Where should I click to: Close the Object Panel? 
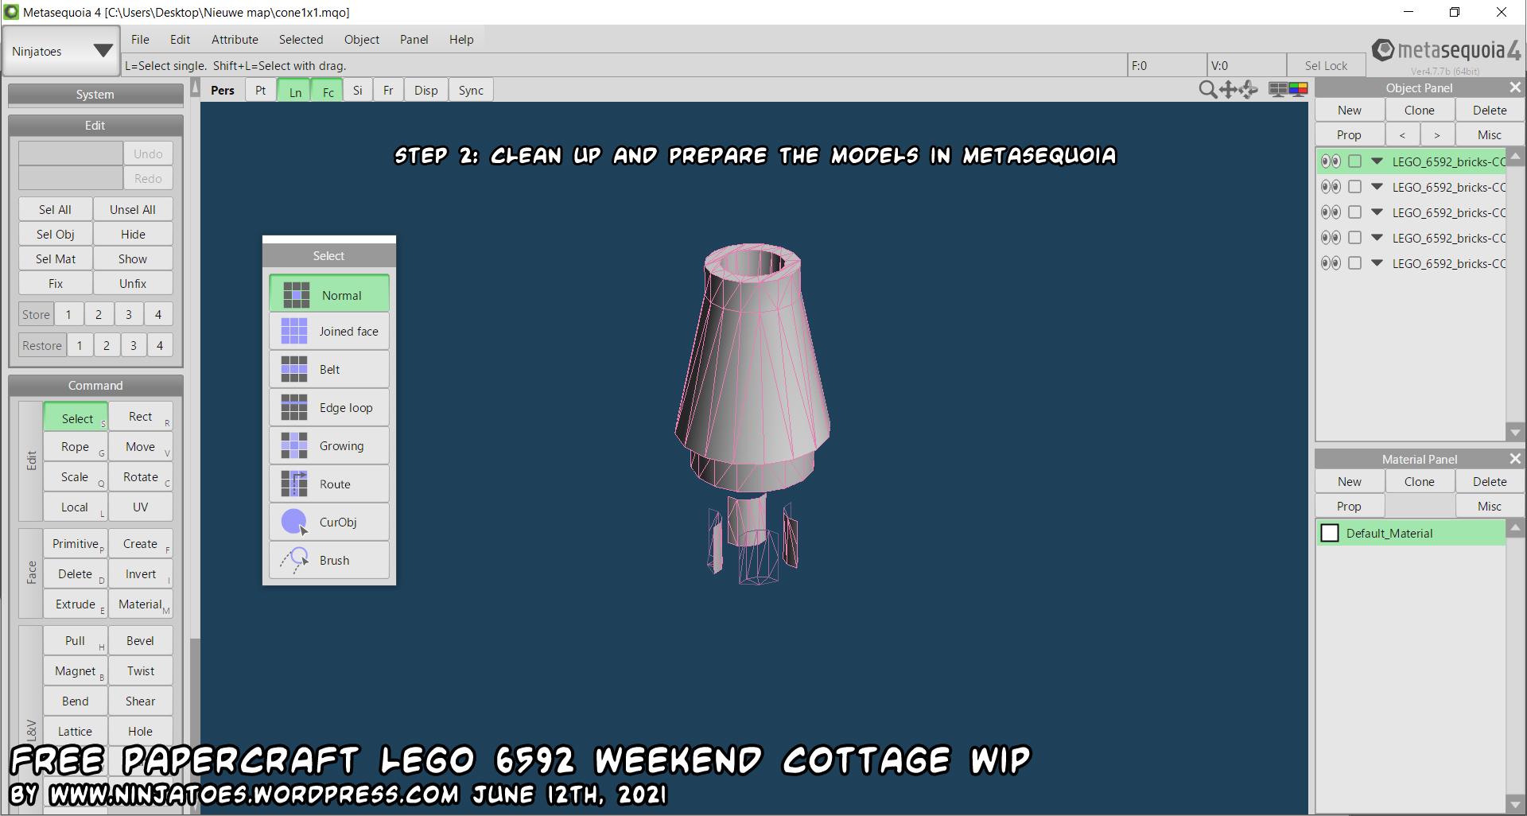pyautogui.click(x=1515, y=87)
